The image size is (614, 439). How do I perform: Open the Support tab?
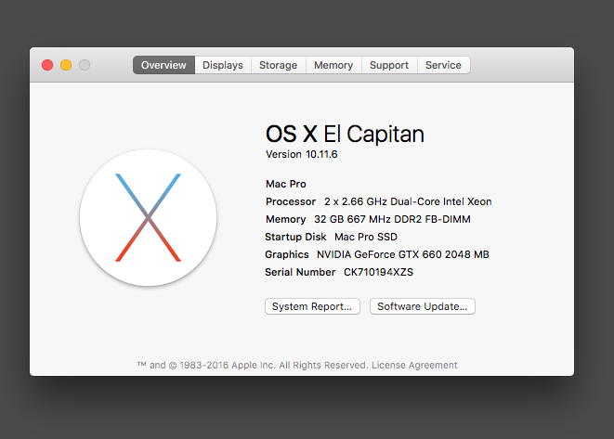389,65
